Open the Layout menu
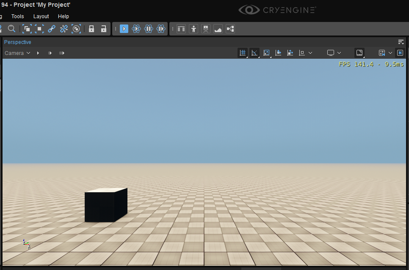Screen dimensions: 409x270 41,16
